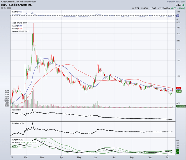Click the green 0.68 price tag
The height and width of the screenshot is (160, 186).
(x=179, y=91)
